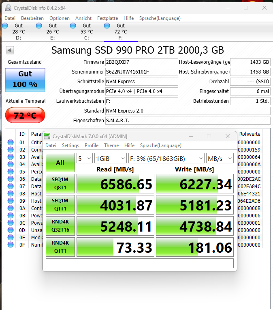This screenshot has height=310, width=273.
Task: Open Profile menu in CrystalDiskMark
Action: coord(92,145)
